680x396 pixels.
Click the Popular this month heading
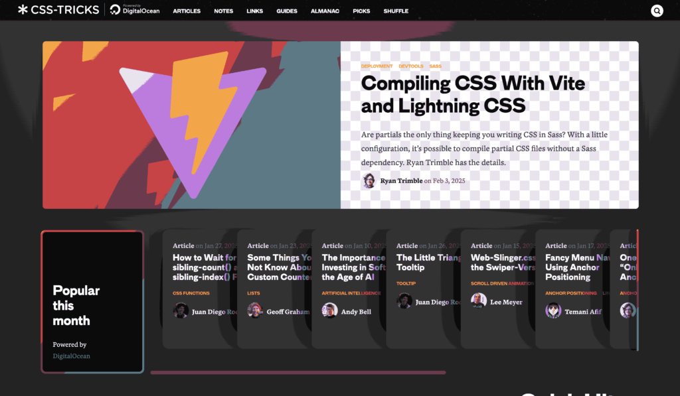76,305
